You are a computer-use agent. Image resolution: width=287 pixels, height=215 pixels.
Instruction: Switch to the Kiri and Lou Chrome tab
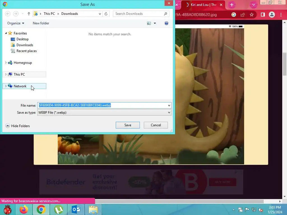pos(203,5)
